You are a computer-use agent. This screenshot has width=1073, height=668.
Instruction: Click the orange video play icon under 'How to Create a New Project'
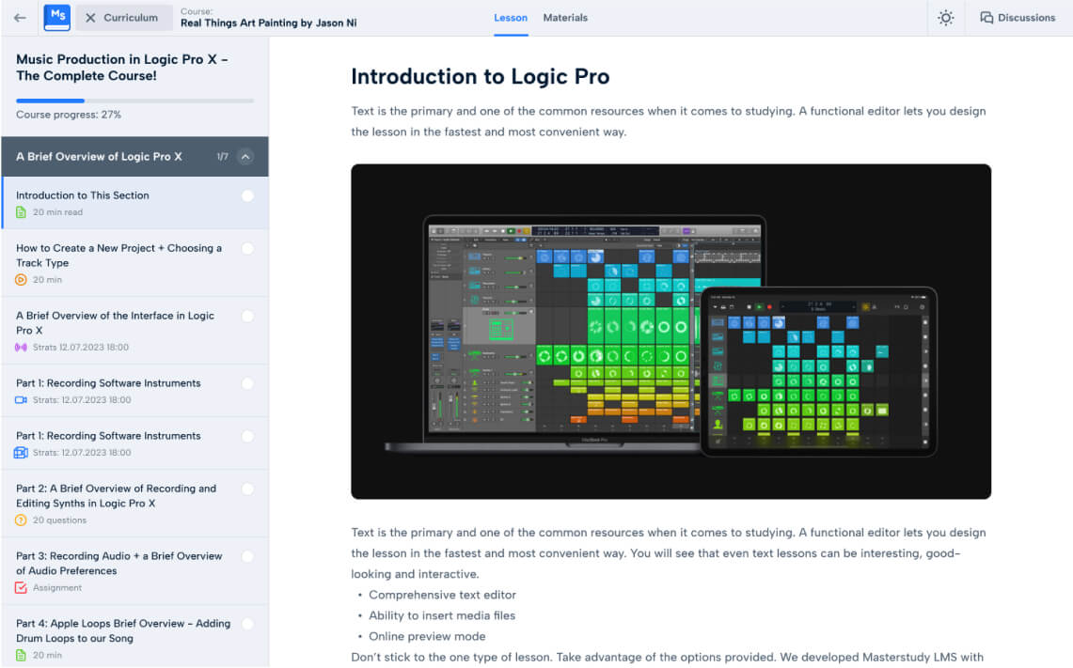[22, 280]
